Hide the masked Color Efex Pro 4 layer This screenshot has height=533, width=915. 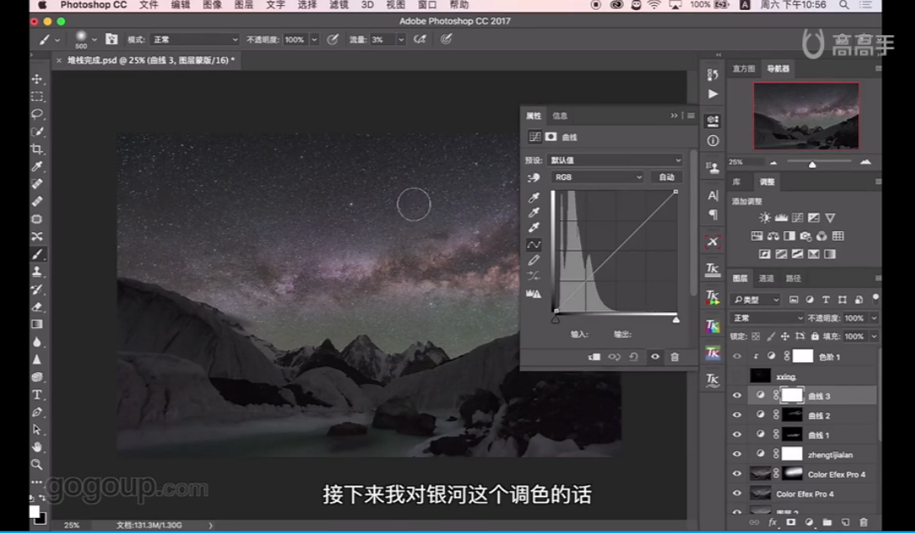click(x=737, y=474)
